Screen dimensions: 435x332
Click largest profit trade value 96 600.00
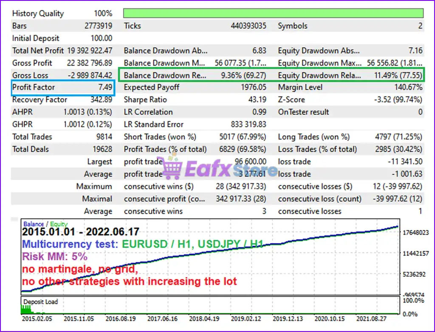(x=251, y=162)
